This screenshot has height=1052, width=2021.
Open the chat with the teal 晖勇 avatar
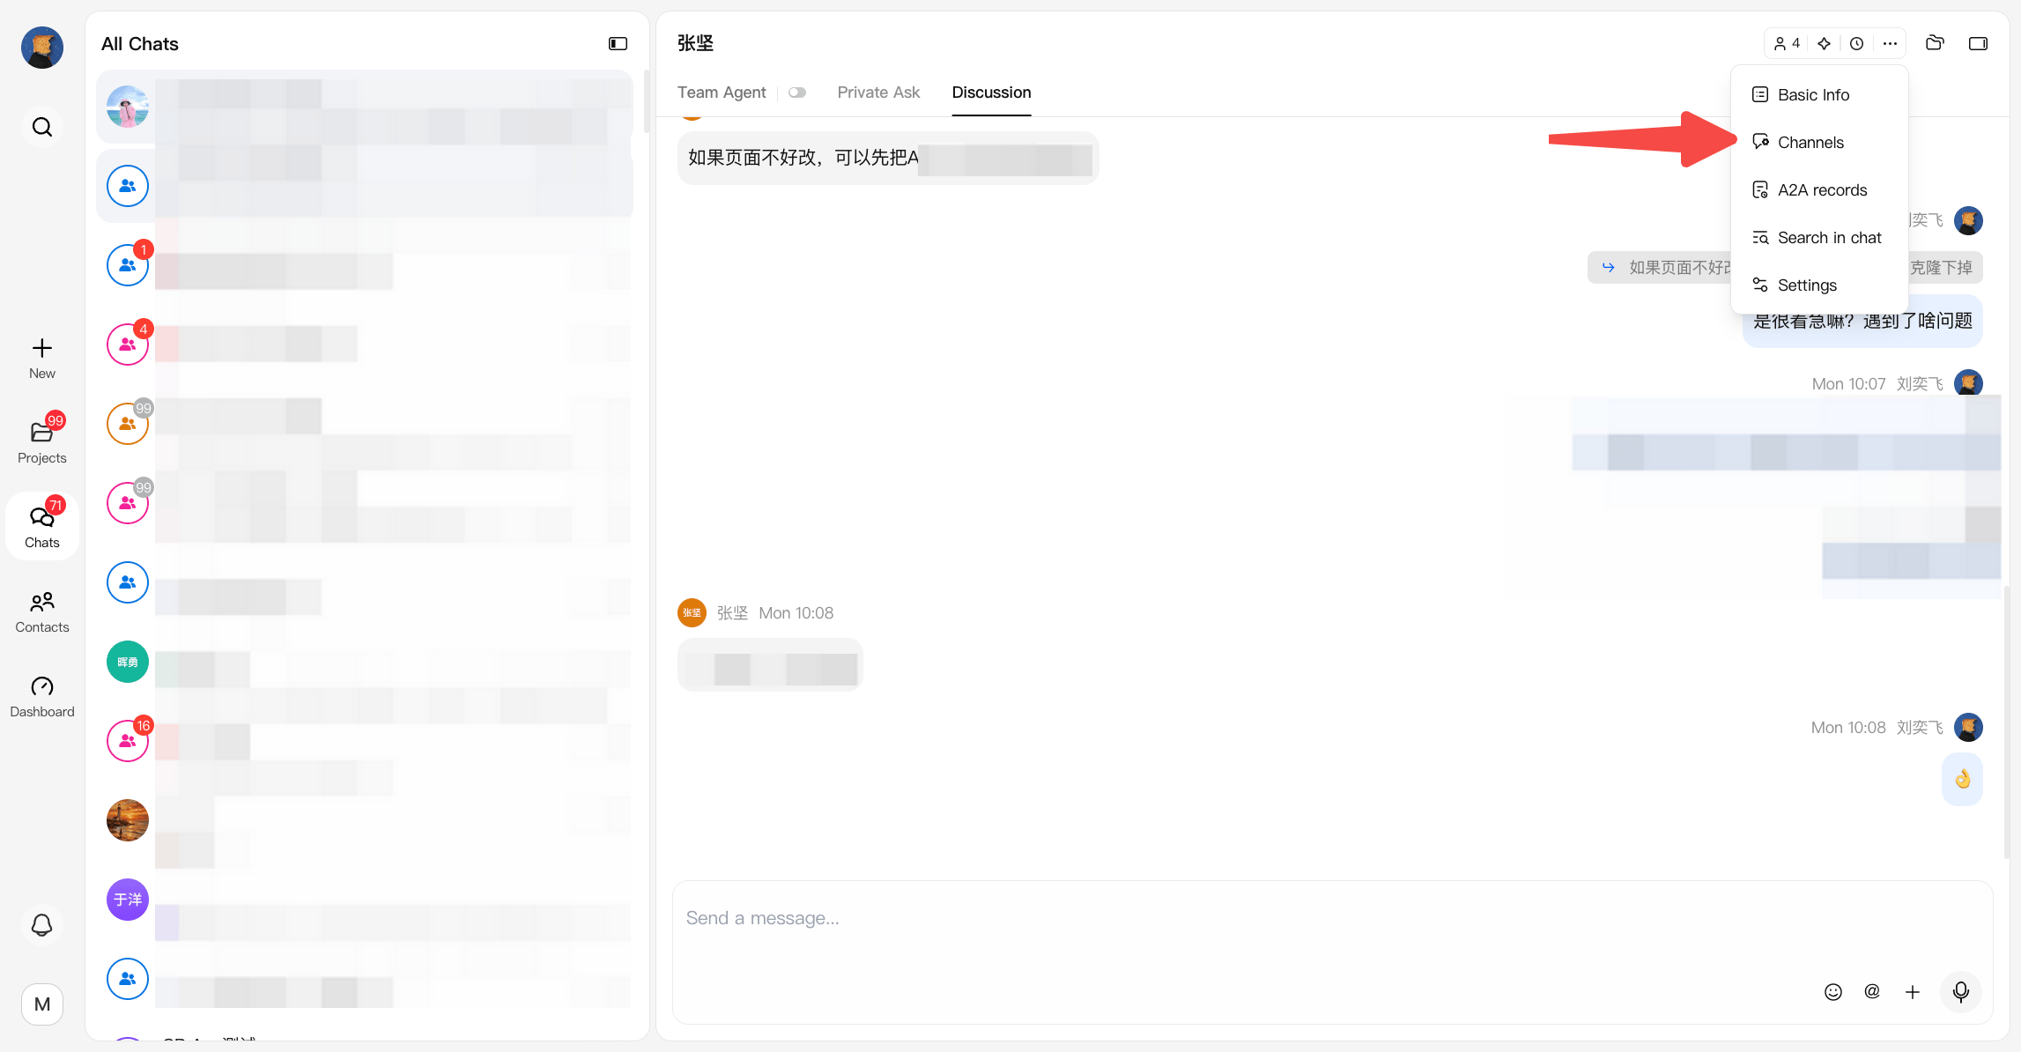pyautogui.click(x=365, y=662)
